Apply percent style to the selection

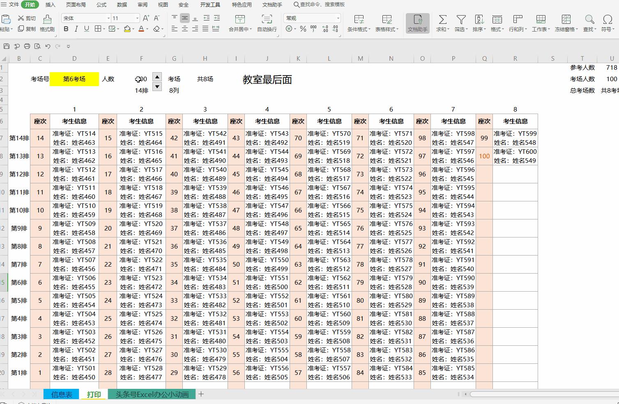[x=302, y=29]
